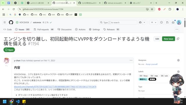Go back in browser history
The width and height of the screenshot is (186, 105).
pyautogui.click(x=3, y=9)
